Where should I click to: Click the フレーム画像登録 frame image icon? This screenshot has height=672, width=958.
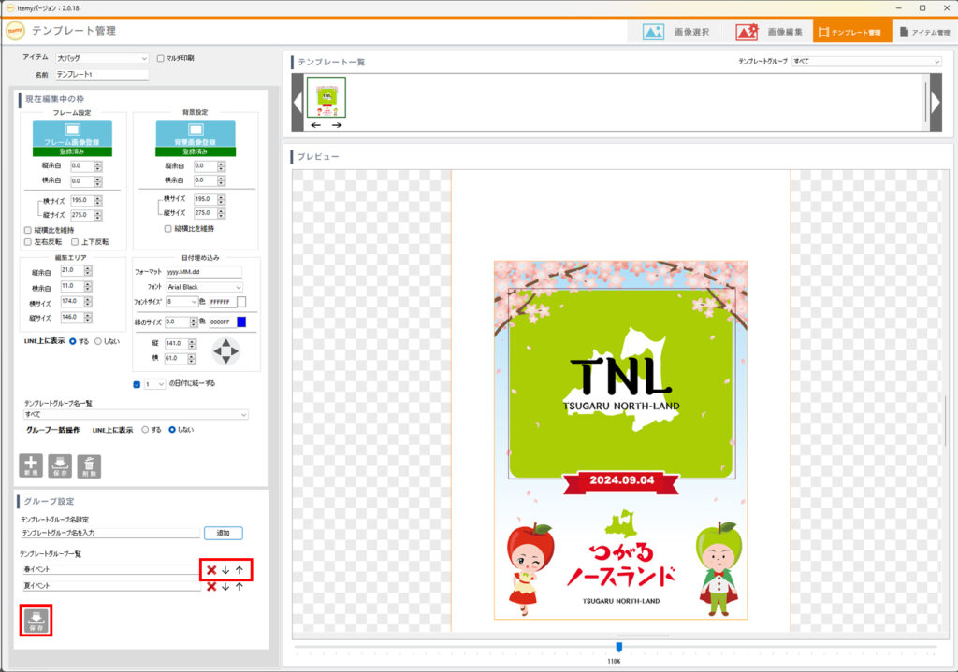72,133
